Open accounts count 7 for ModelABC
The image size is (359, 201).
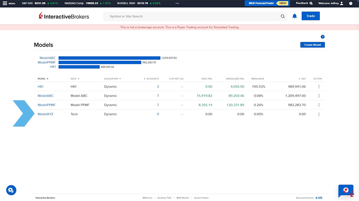(x=158, y=96)
